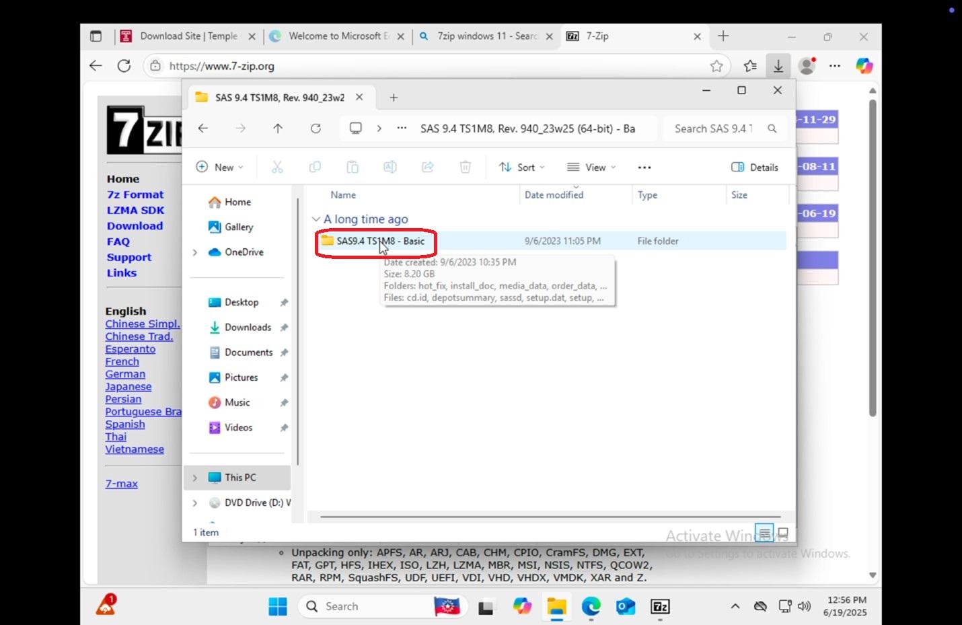Click the Delete trash icon in File Explorer
The width and height of the screenshot is (962, 625).
[465, 168]
